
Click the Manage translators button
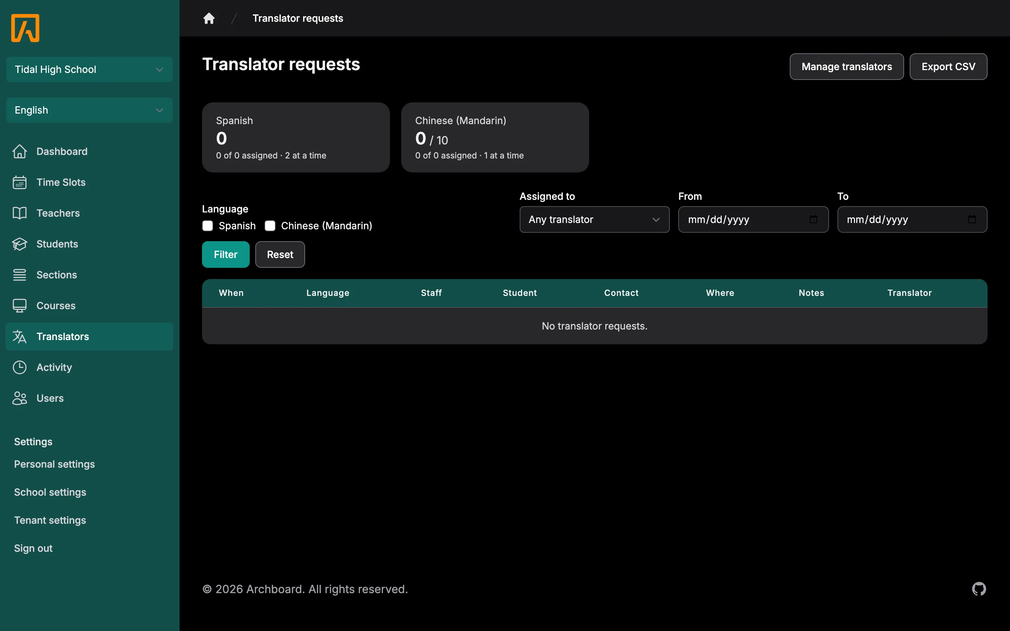coord(846,67)
